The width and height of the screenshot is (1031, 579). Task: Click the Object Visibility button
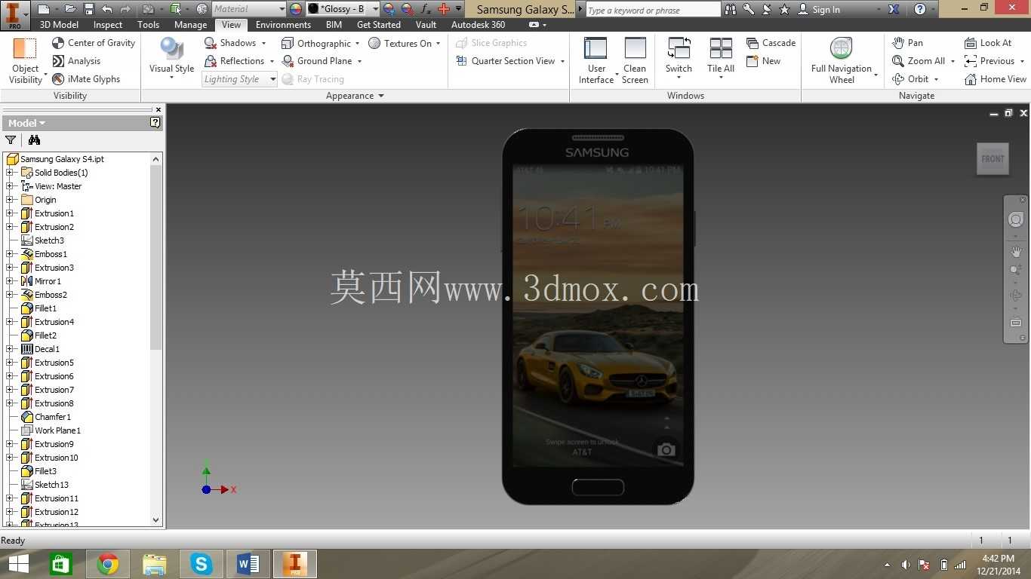tap(26, 61)
